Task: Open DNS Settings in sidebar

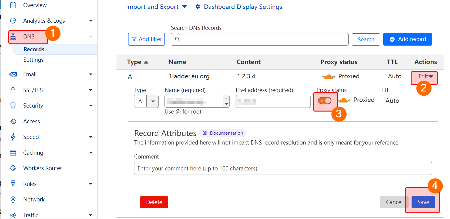Action: click(x=33, y=60)
